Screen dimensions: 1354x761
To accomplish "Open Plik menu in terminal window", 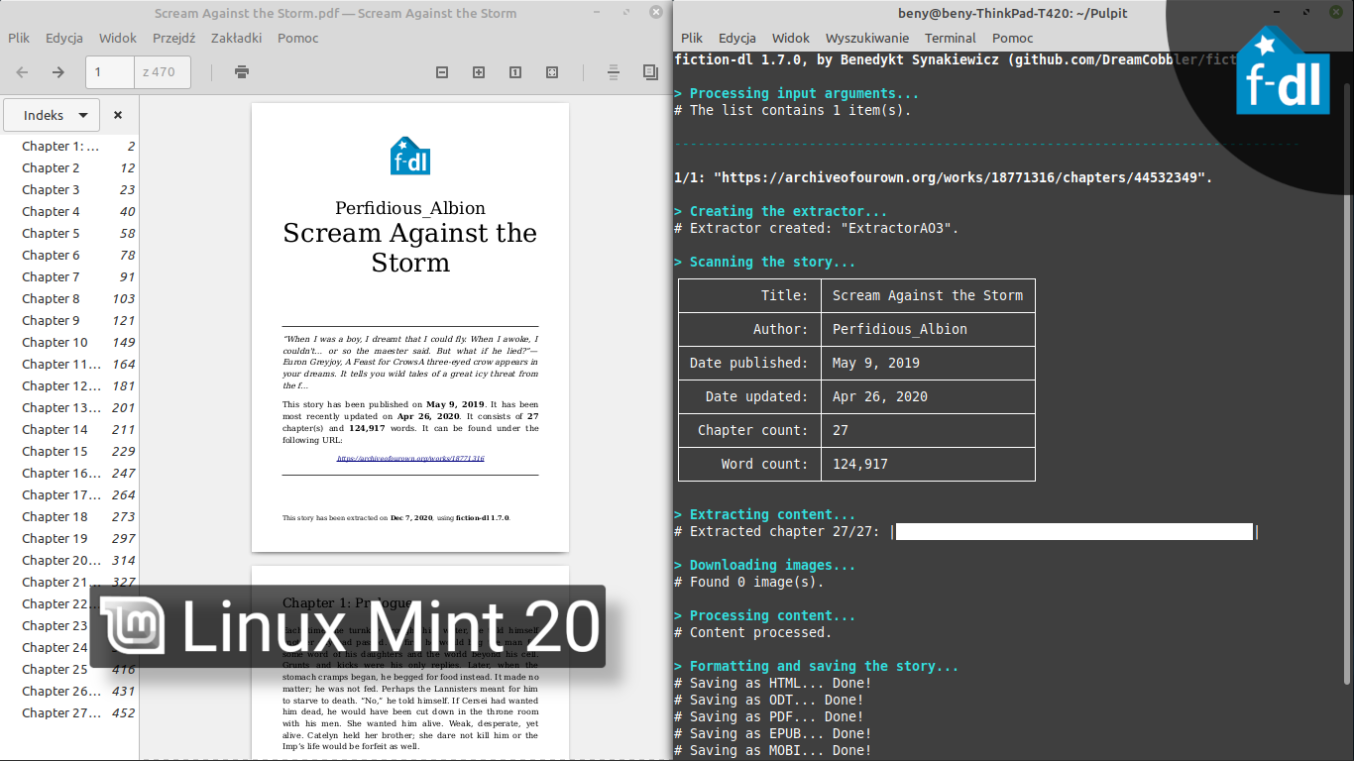I will [692, 38].
